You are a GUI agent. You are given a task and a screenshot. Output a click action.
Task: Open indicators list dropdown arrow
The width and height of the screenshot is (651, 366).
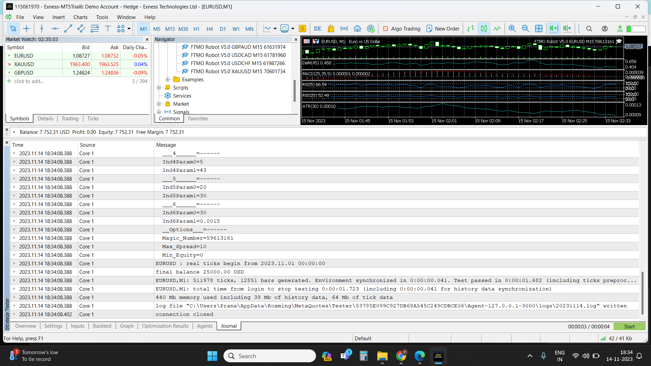pos(275,29)
